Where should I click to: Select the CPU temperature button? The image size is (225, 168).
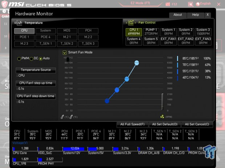[x=24, y=31]
